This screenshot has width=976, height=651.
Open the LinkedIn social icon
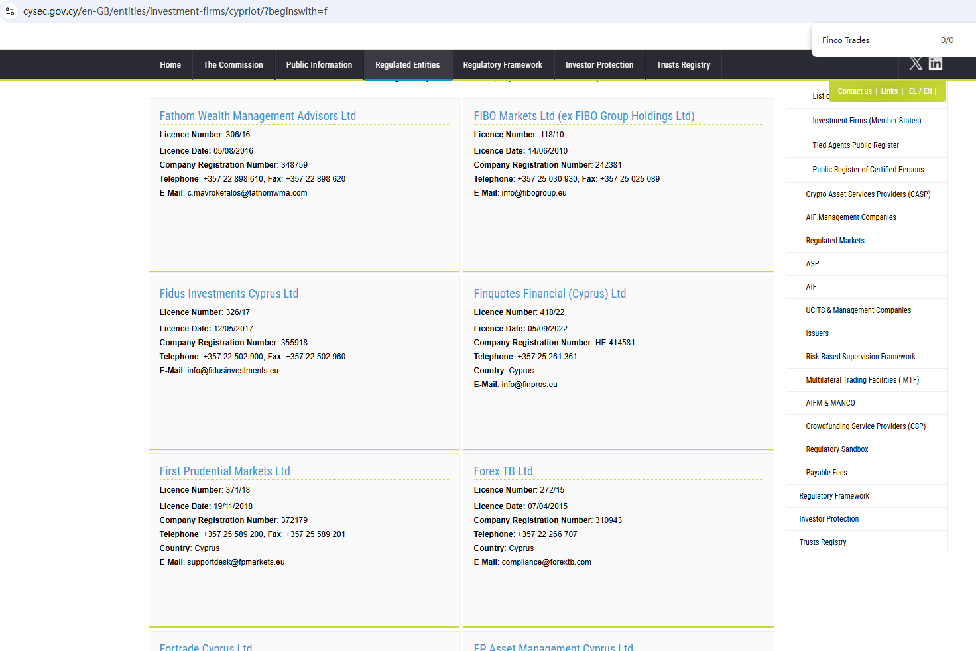936,64
